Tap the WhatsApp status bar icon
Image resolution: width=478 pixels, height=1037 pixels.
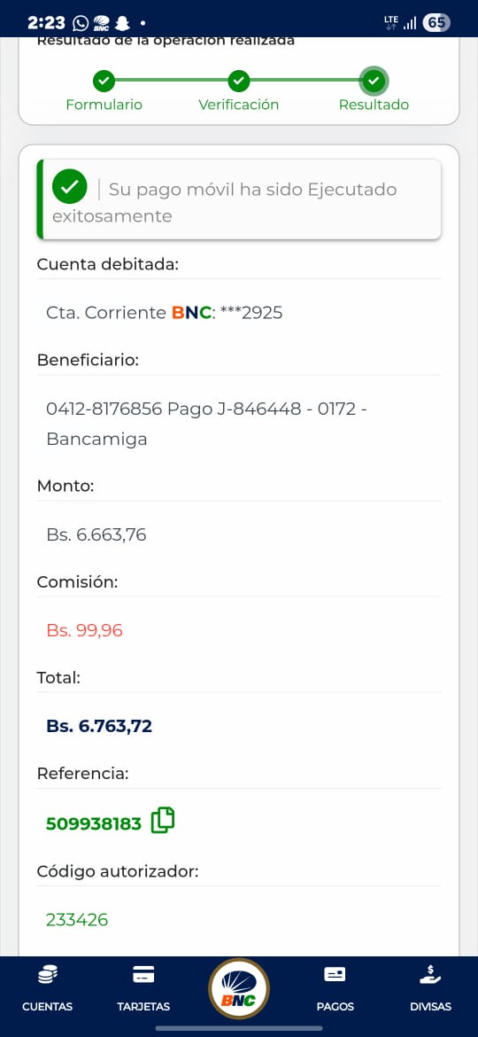click(x=81, y=23)
